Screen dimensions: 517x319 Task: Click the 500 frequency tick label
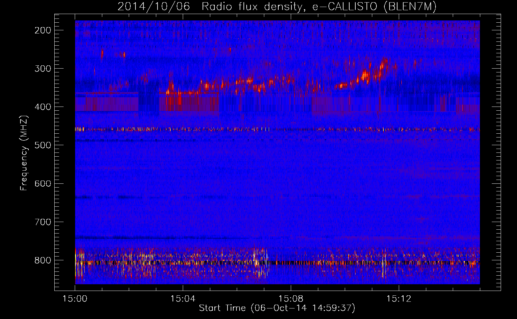click(x=43, y=145)
